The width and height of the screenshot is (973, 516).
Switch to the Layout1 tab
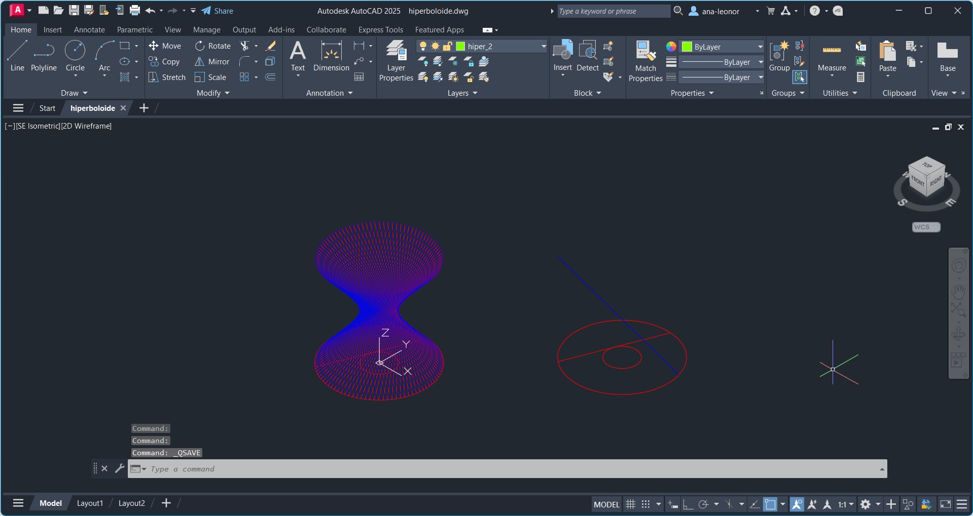click(90, 503)
